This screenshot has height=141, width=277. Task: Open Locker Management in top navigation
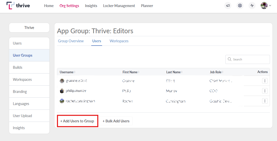point(119,6)
